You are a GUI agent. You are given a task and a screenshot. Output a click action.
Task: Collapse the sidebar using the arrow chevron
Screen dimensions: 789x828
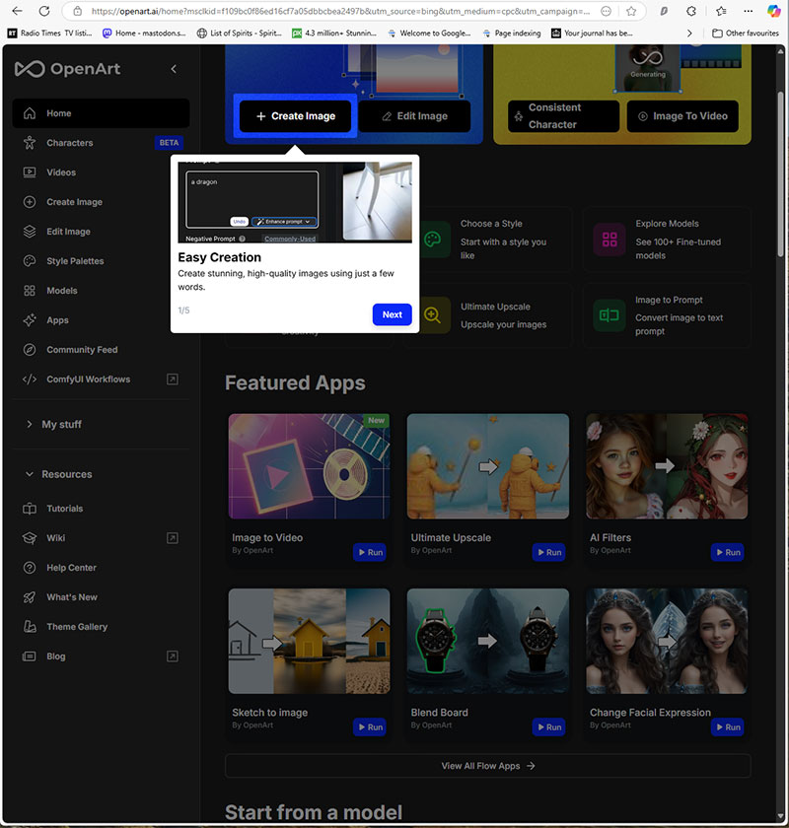tap(174, 69)
